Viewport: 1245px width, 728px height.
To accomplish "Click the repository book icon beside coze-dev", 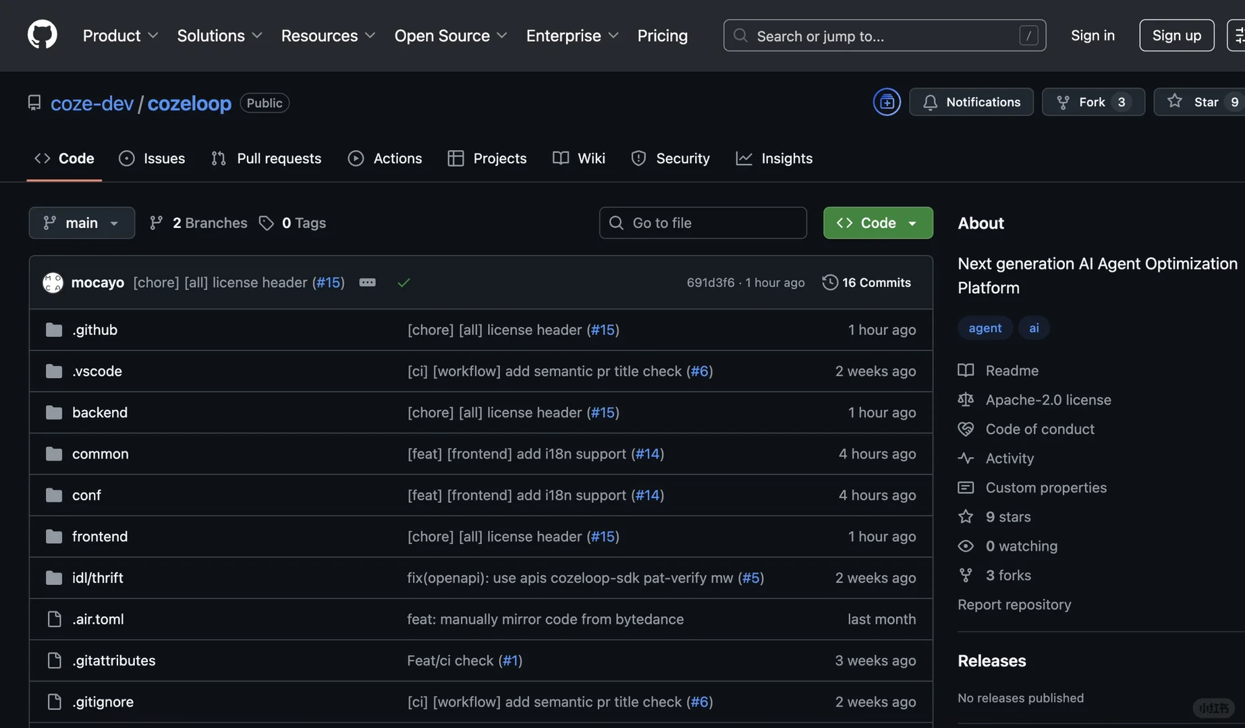I will 34,102.
